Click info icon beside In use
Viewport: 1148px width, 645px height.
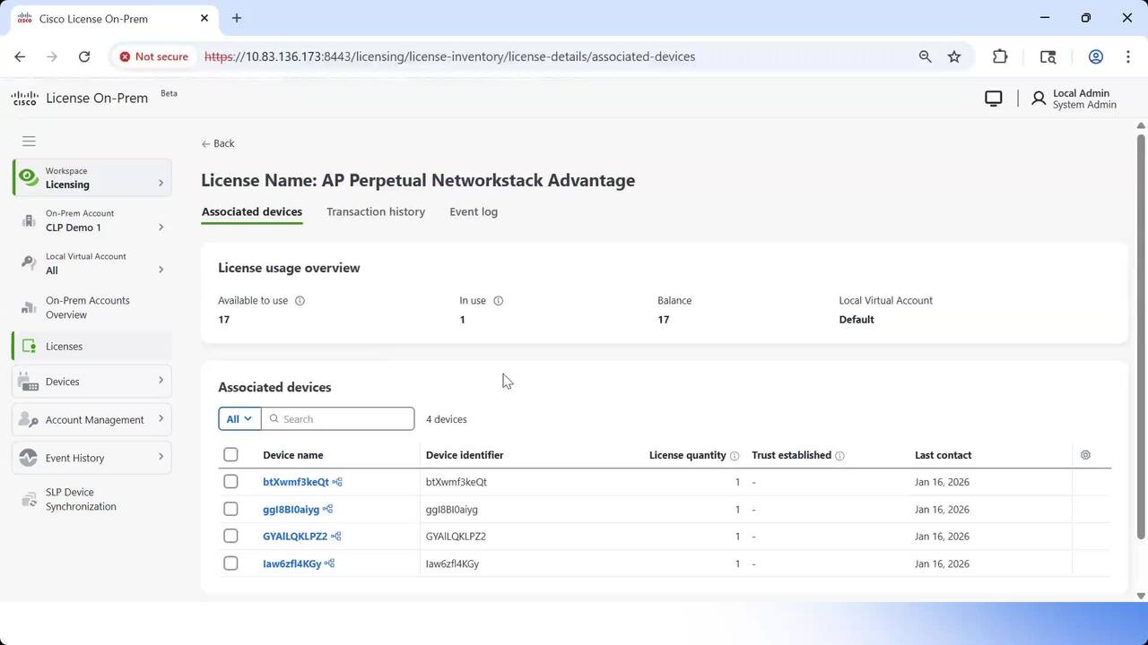499,301
